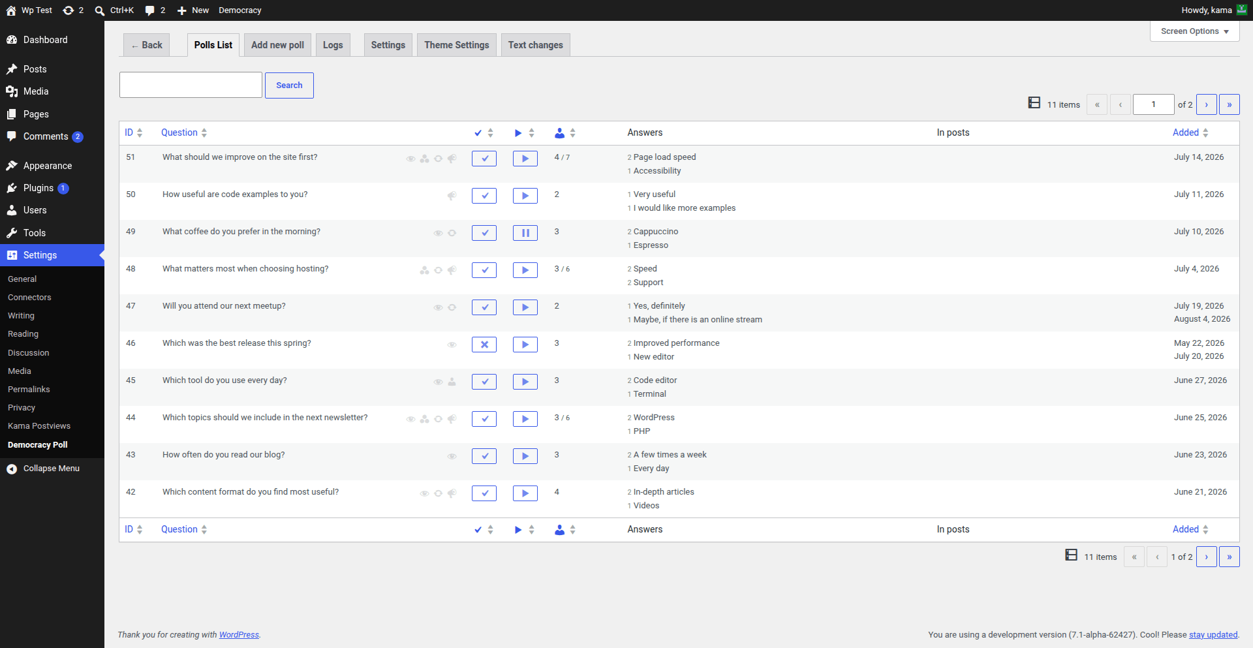Screen dimensions: 1253x648
Task: Click the person icon on poll 45 row
Action: tap(452, 382)
